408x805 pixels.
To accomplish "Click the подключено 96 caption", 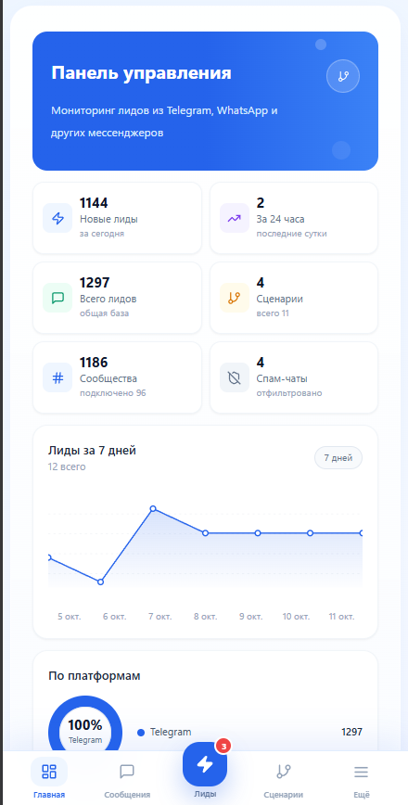I will (x=113, y=394).
